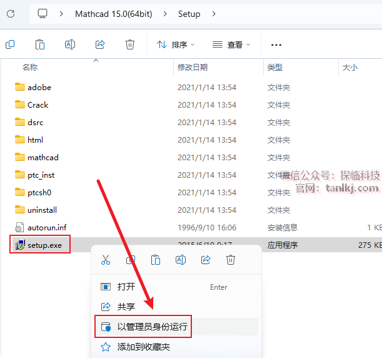Click the Crack folder icon
The image size is (382, 358).
(20, 105)
